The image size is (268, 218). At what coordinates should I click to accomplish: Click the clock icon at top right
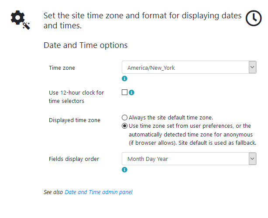click(x=254, y=18)
